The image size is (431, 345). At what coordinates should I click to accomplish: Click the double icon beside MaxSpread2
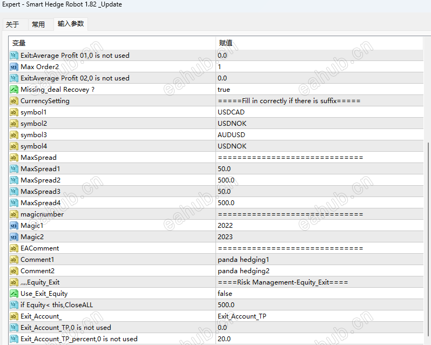pos(14,180)
